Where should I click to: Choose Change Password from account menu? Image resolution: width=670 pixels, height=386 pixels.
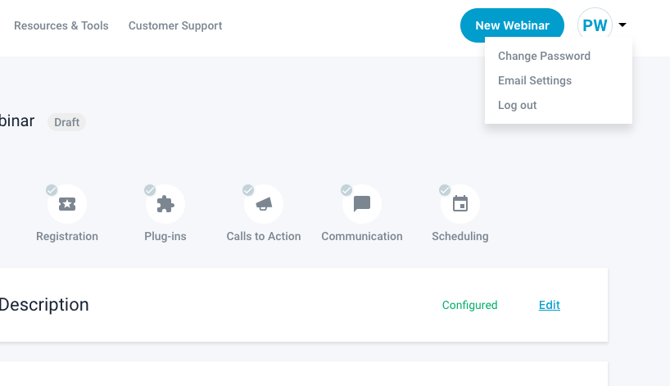coord(544,57)
